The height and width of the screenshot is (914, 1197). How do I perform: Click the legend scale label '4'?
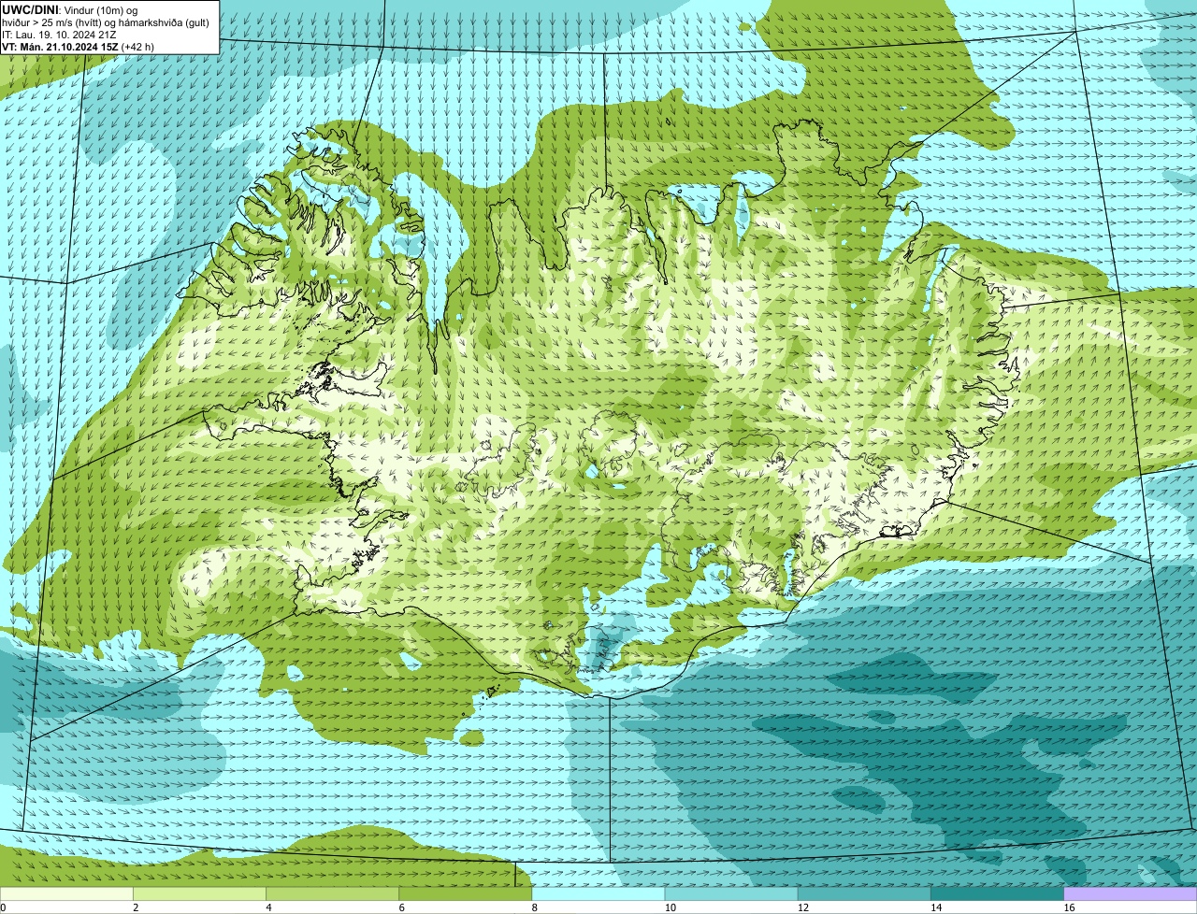pyautogui.click(x=268, y=907)
